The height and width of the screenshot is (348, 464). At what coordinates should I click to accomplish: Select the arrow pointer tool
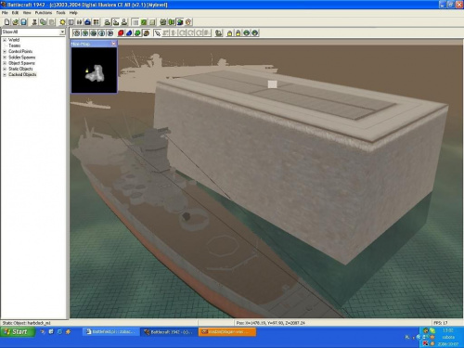tap(158, 33)
